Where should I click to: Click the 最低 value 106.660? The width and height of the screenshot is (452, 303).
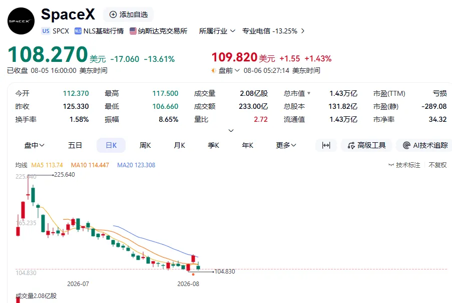pos(165,106)
